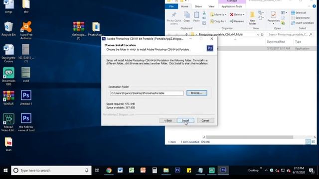Click Pin to Quick access in Explorer ribbon
319x179 pixels.
(x=174, y=18)
